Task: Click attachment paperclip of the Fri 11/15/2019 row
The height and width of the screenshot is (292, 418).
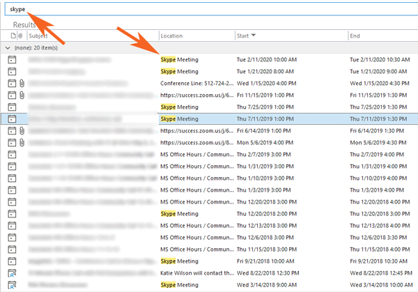Action: pyautogui.click(x=22, y=95)
